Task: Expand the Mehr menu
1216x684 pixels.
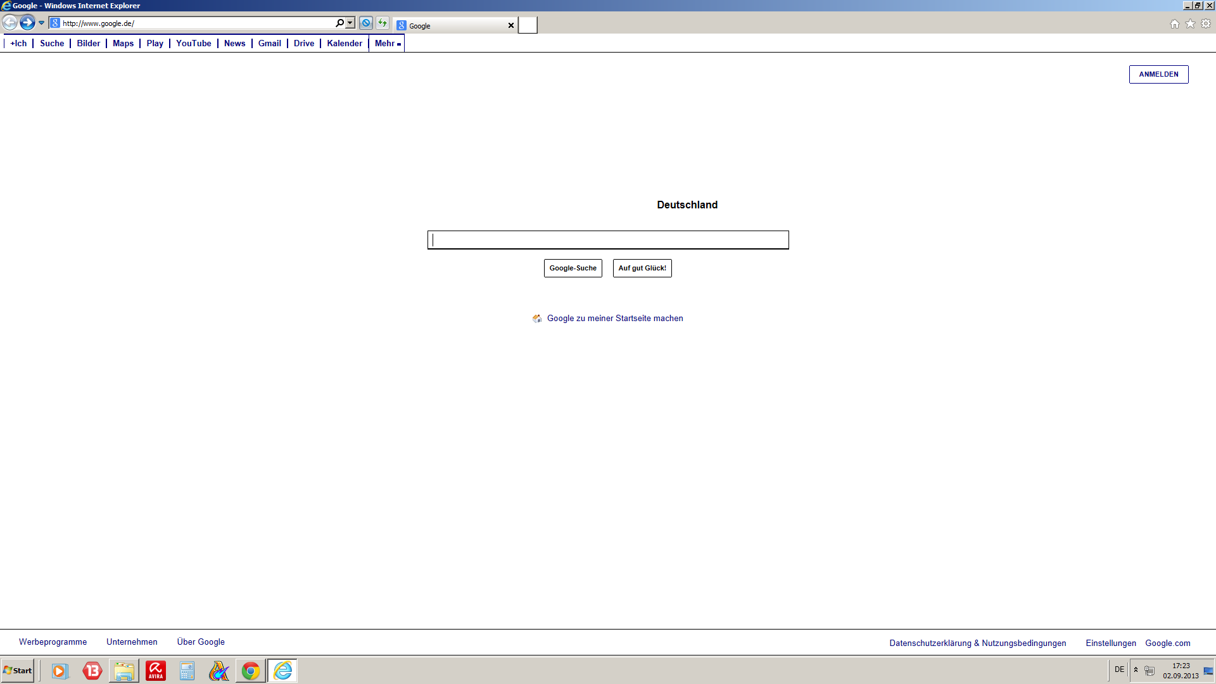Action: [387, 44]
